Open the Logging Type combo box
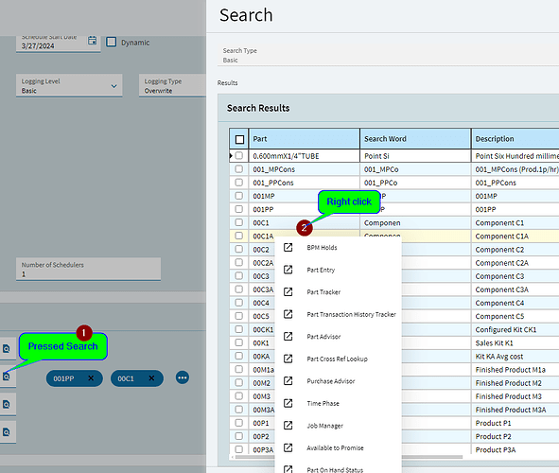Viewport: 559px width, 473px height. coord(172,85)
